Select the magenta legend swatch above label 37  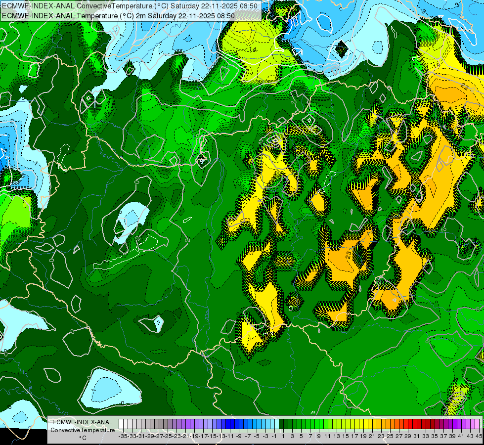pyautogui.click(x=441, y=424)
